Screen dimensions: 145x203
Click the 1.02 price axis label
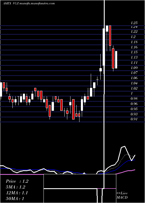pyautogui.click(x=134, y=88)
